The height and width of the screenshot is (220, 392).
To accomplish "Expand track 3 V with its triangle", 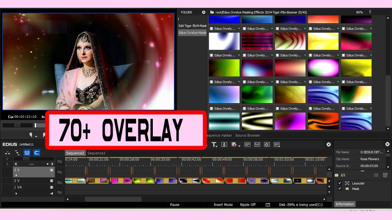I will click(x=16, y=176).
